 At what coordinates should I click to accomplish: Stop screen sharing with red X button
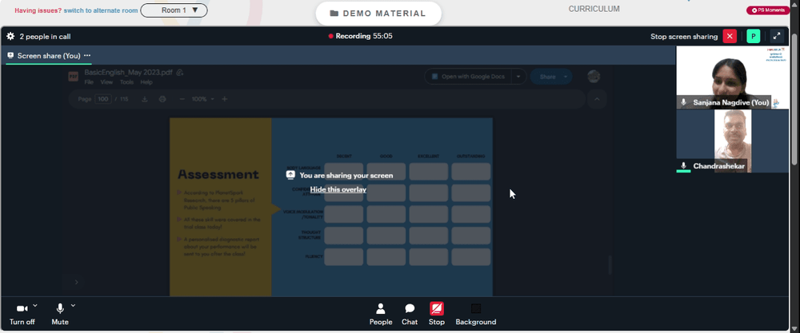coord(730,36)
